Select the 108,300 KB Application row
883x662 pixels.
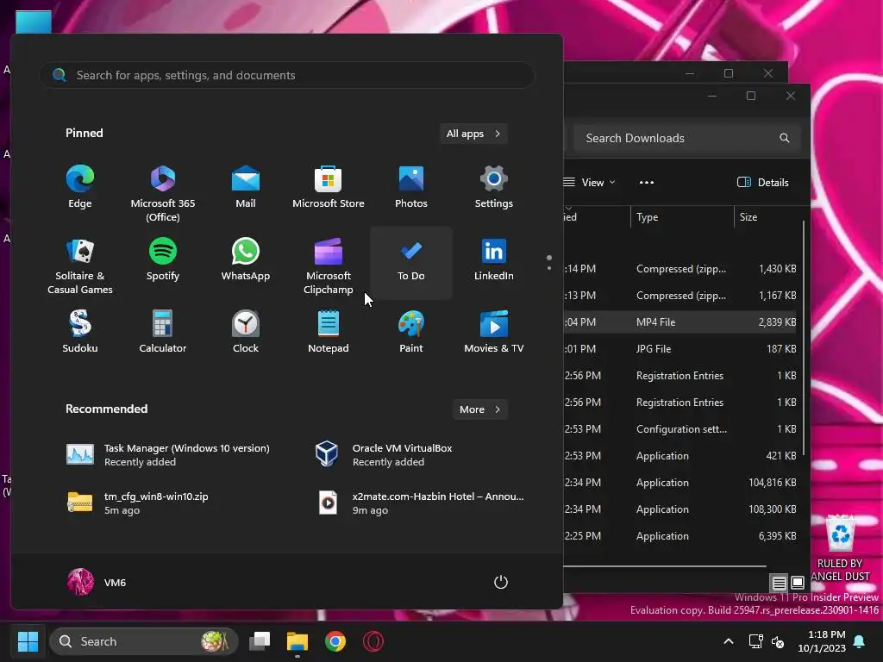[679, 509]
